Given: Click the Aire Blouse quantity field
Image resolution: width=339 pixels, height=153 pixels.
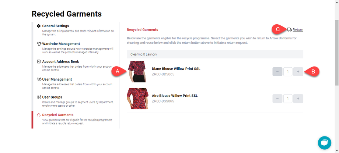Looking at the screenshot, I should [287, 99].
